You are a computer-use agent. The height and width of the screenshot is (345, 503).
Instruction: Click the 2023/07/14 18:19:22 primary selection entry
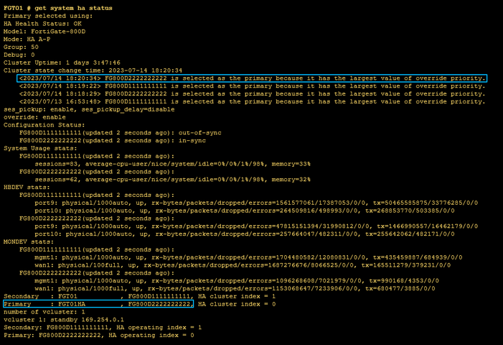tap(252, 86)
